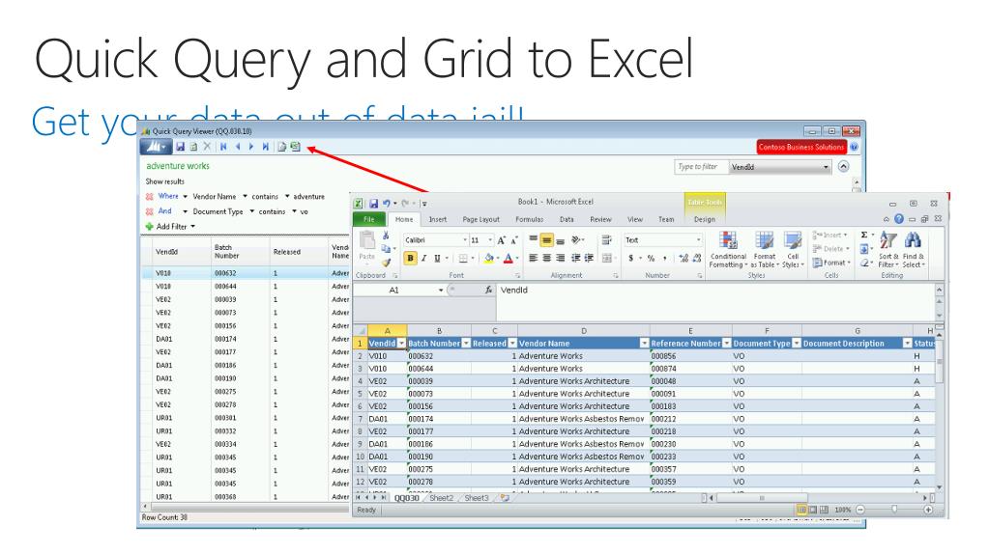Switch to the Data ribbon tab
Viewport: 989px width, 555px height.
coord(567,219)
